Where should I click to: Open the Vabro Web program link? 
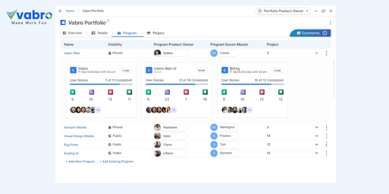pyautogui.click(x=71, y=53)
